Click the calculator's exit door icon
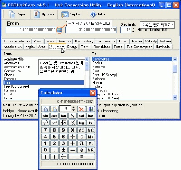Image resolution: width=181 pixels, height=170 pixels. click(90, 109)
